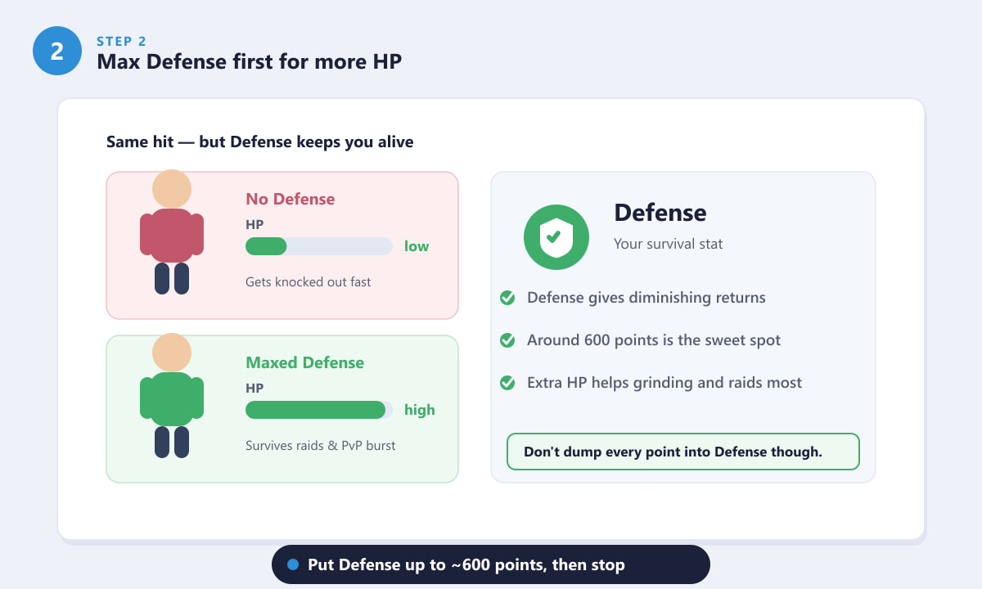Click the low HP bar under No Defense

(319, 246)
